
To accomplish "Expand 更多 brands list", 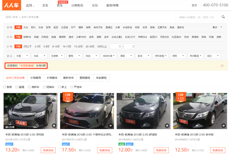I will pyautogui.click(x=217, y=27).
